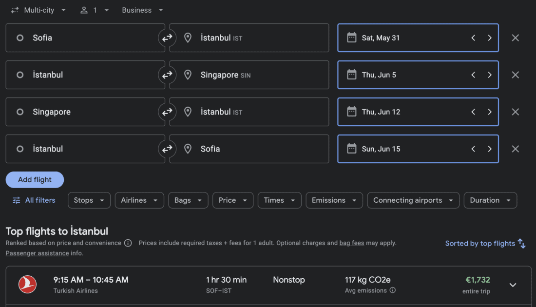Image resolution: width=536 pixels, height=307 pixels.
Task: Remove the Sofia to Istanbul flight row
Action: click(515, 38)
